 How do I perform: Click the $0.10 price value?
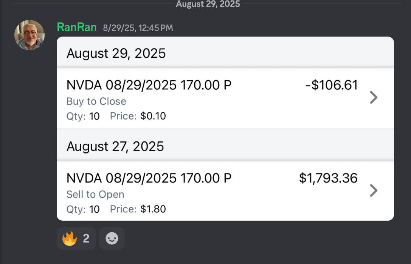[x=153, y=116]
